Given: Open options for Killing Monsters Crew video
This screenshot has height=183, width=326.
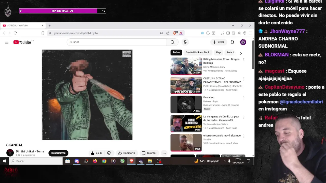Looking at the screenshot, I should [244, 60].
